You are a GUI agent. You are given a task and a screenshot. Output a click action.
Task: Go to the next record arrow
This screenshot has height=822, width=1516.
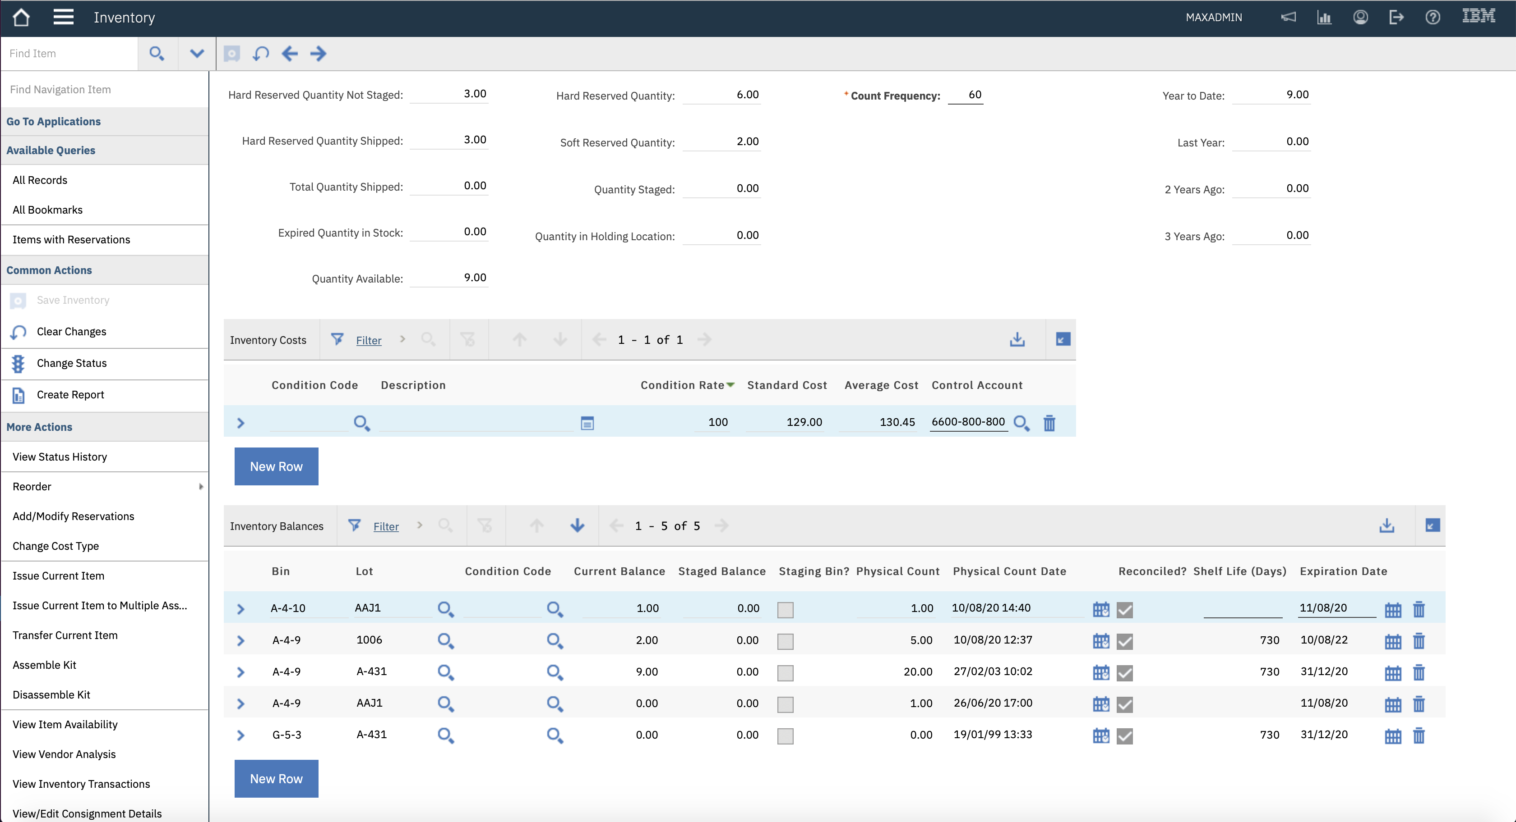[x=319, y=54]
